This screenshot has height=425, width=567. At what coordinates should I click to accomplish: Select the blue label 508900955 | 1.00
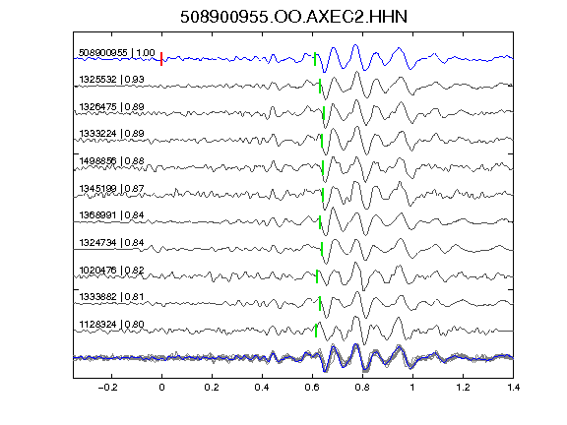click(x=117, y=53)
